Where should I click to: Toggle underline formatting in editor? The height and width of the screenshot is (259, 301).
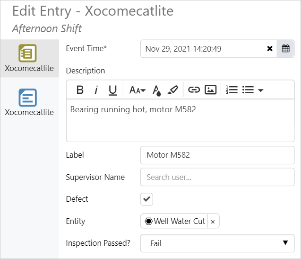(112, 90)
